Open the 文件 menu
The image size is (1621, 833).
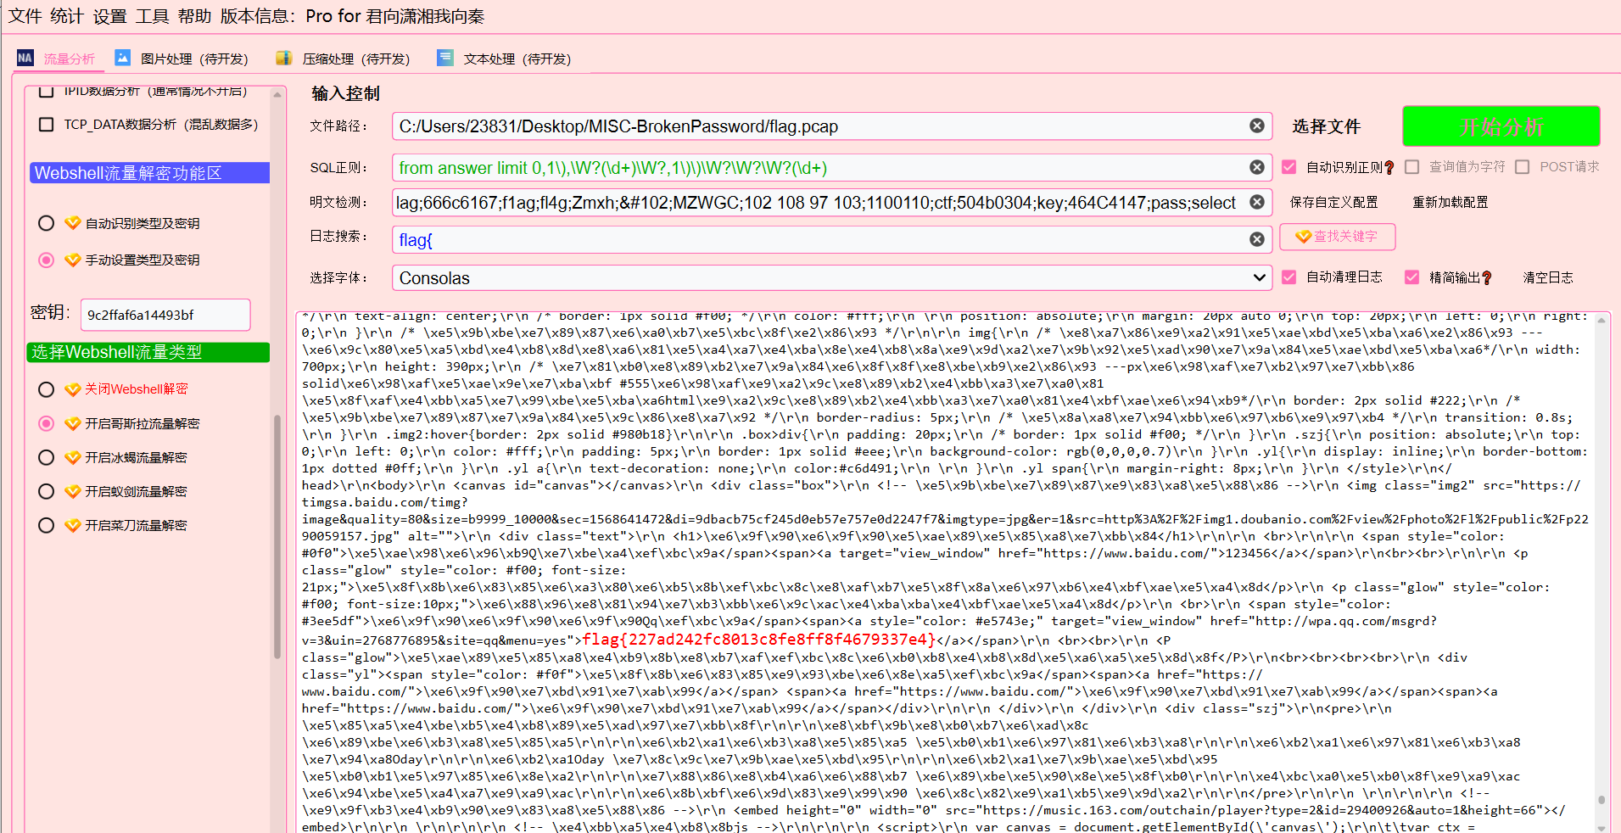pyautogui.click(x=25, y=16)
